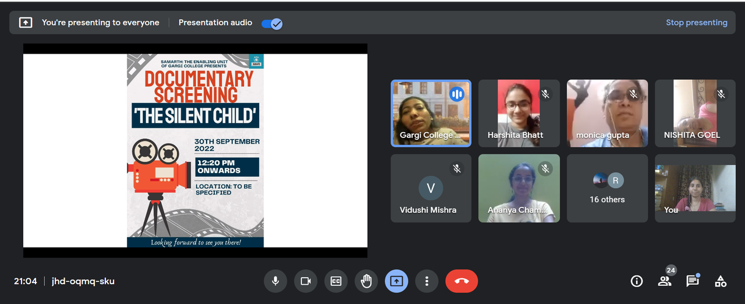Select monica gupta's video tile
This screenshot has width=745, height=304.
tap(607, 113)
